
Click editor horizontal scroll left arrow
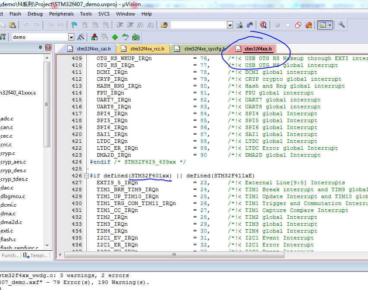click(60, 255)
